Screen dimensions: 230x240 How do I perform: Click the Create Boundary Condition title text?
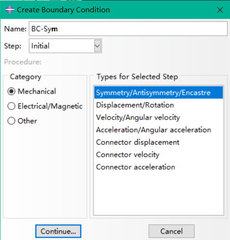63,10
